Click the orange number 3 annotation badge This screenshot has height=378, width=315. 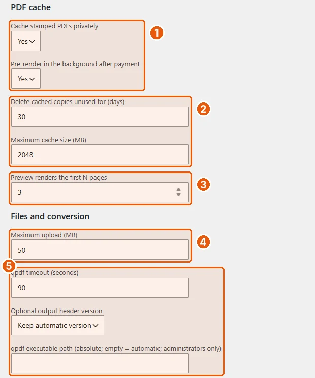[x=203, y=185]
